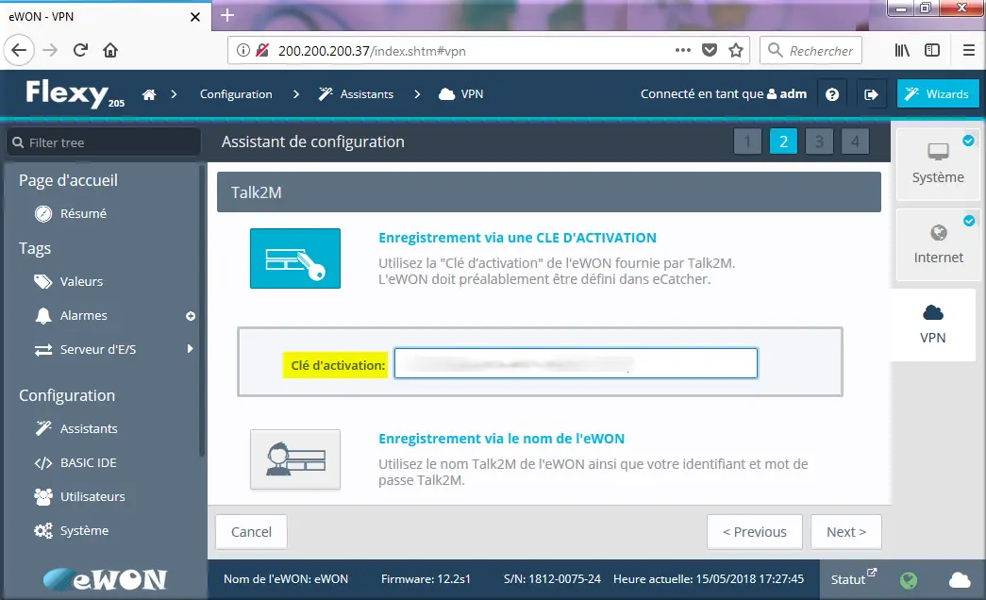Click the logout icon button
The height and width of the screenshot is (600, 986).
click(x=871, y=94)
